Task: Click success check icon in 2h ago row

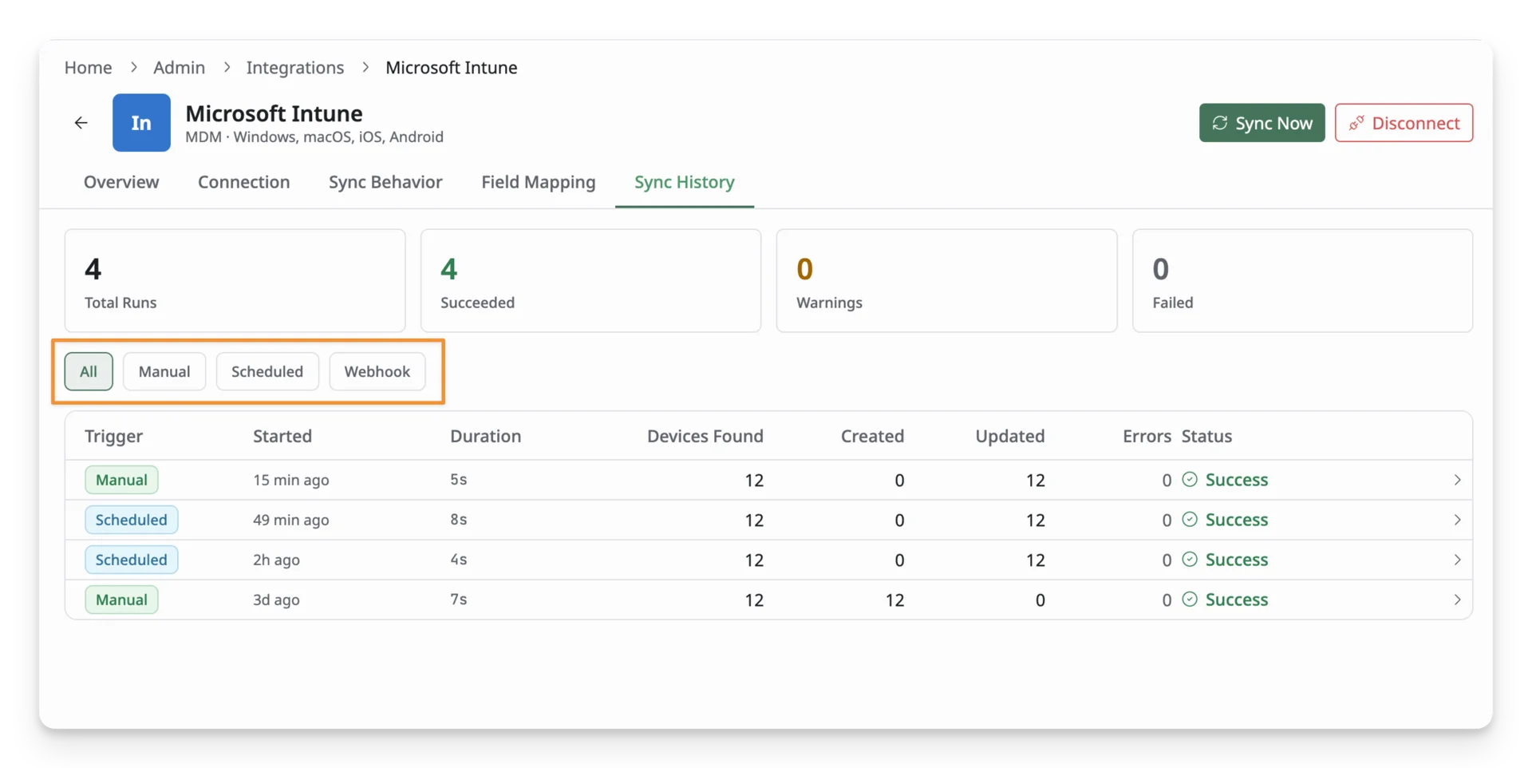Action: [1190, 560]
